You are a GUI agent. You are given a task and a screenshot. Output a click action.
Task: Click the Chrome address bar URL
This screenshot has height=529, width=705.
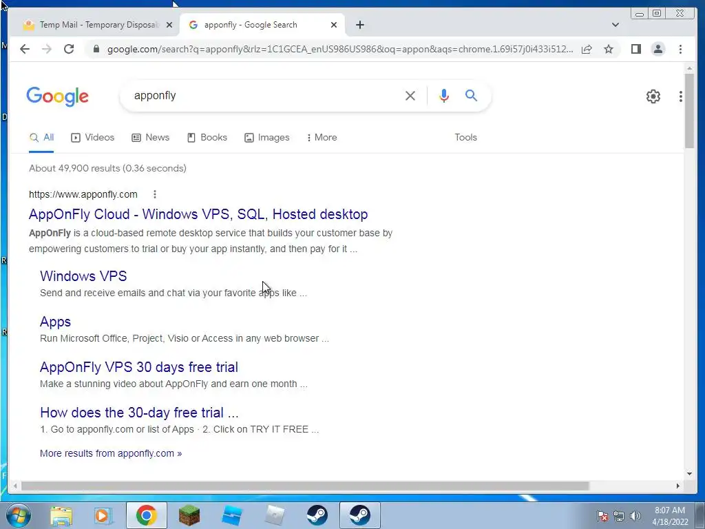pyautogui.click(x=340, y=49)
